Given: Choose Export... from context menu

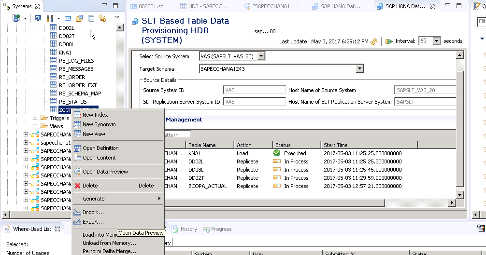Looking at the screenshot, I should point(118,222).
